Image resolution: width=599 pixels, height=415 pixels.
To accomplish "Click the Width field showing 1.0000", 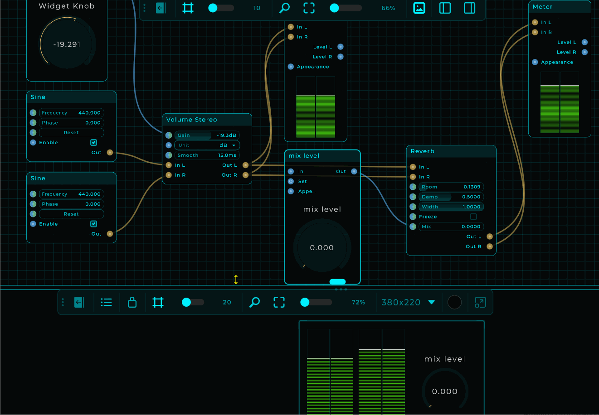I will pyautogui.click(x=451, y=207).
